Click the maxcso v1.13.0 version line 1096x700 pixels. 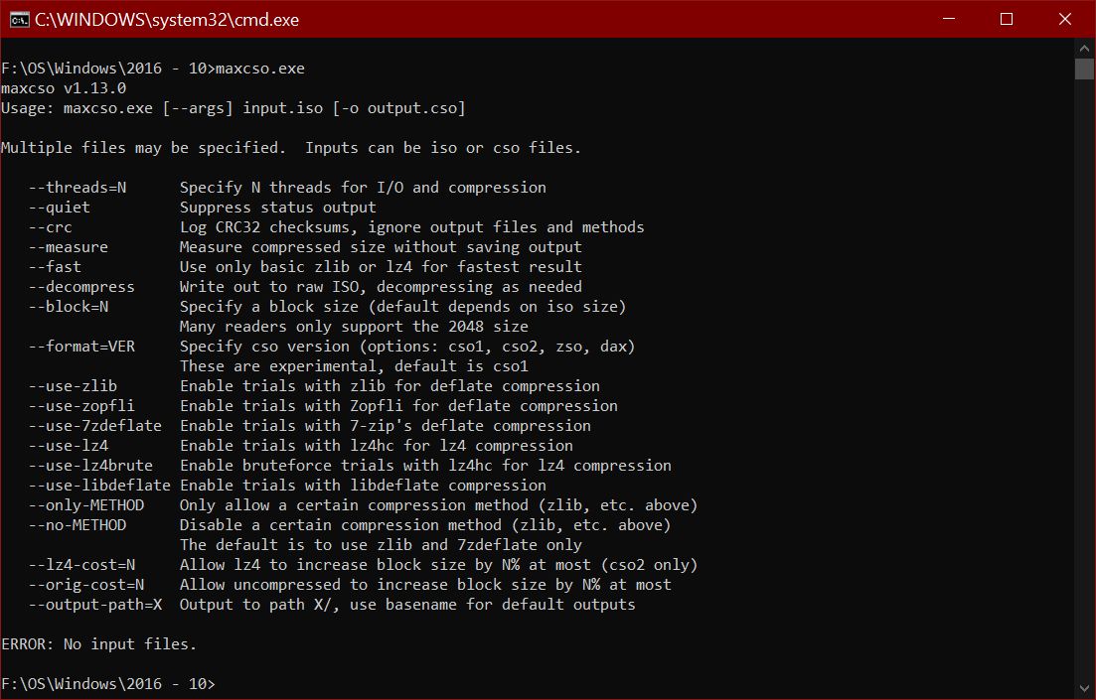point(64,88)
